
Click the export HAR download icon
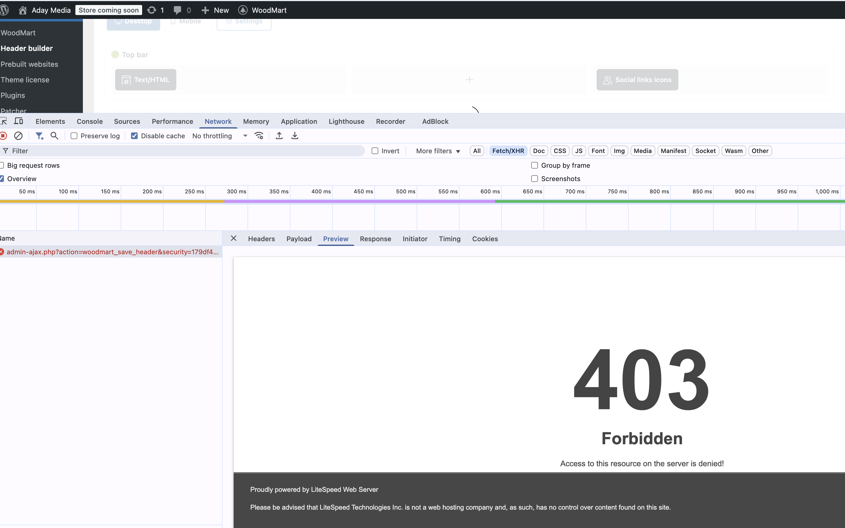[x=295, y=136]
